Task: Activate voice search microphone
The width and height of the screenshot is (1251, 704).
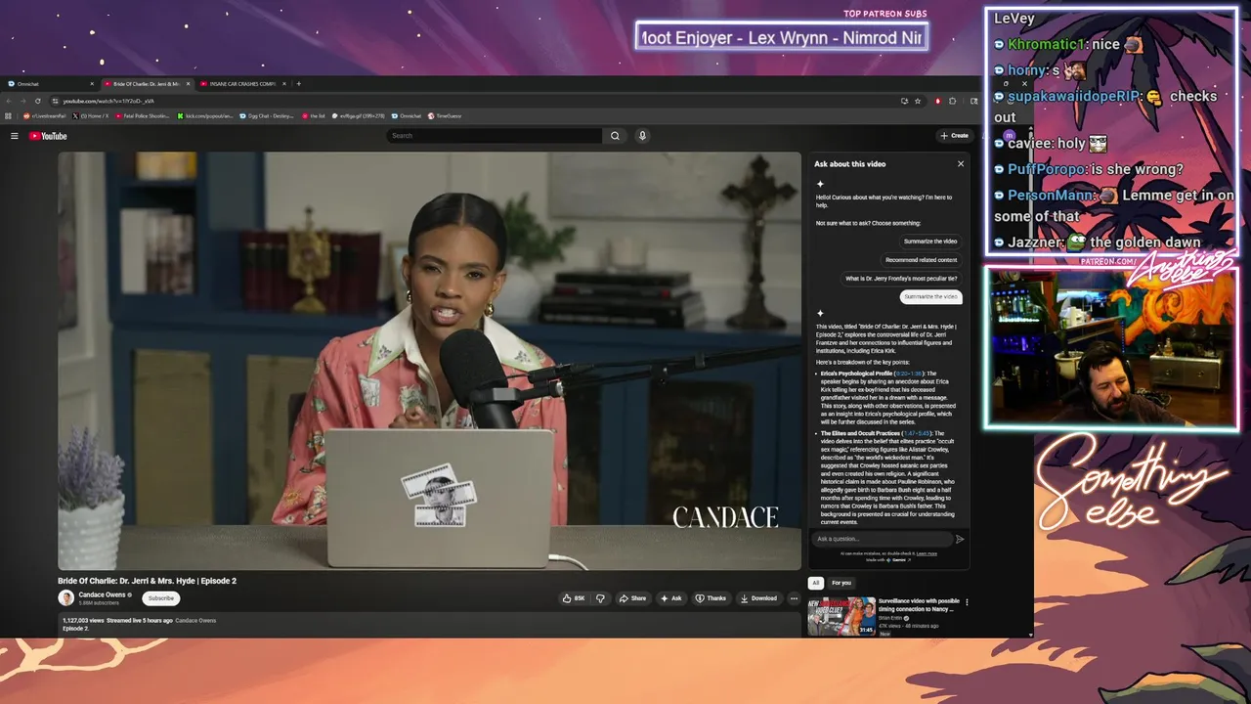Action: click(x=642, y=136)
